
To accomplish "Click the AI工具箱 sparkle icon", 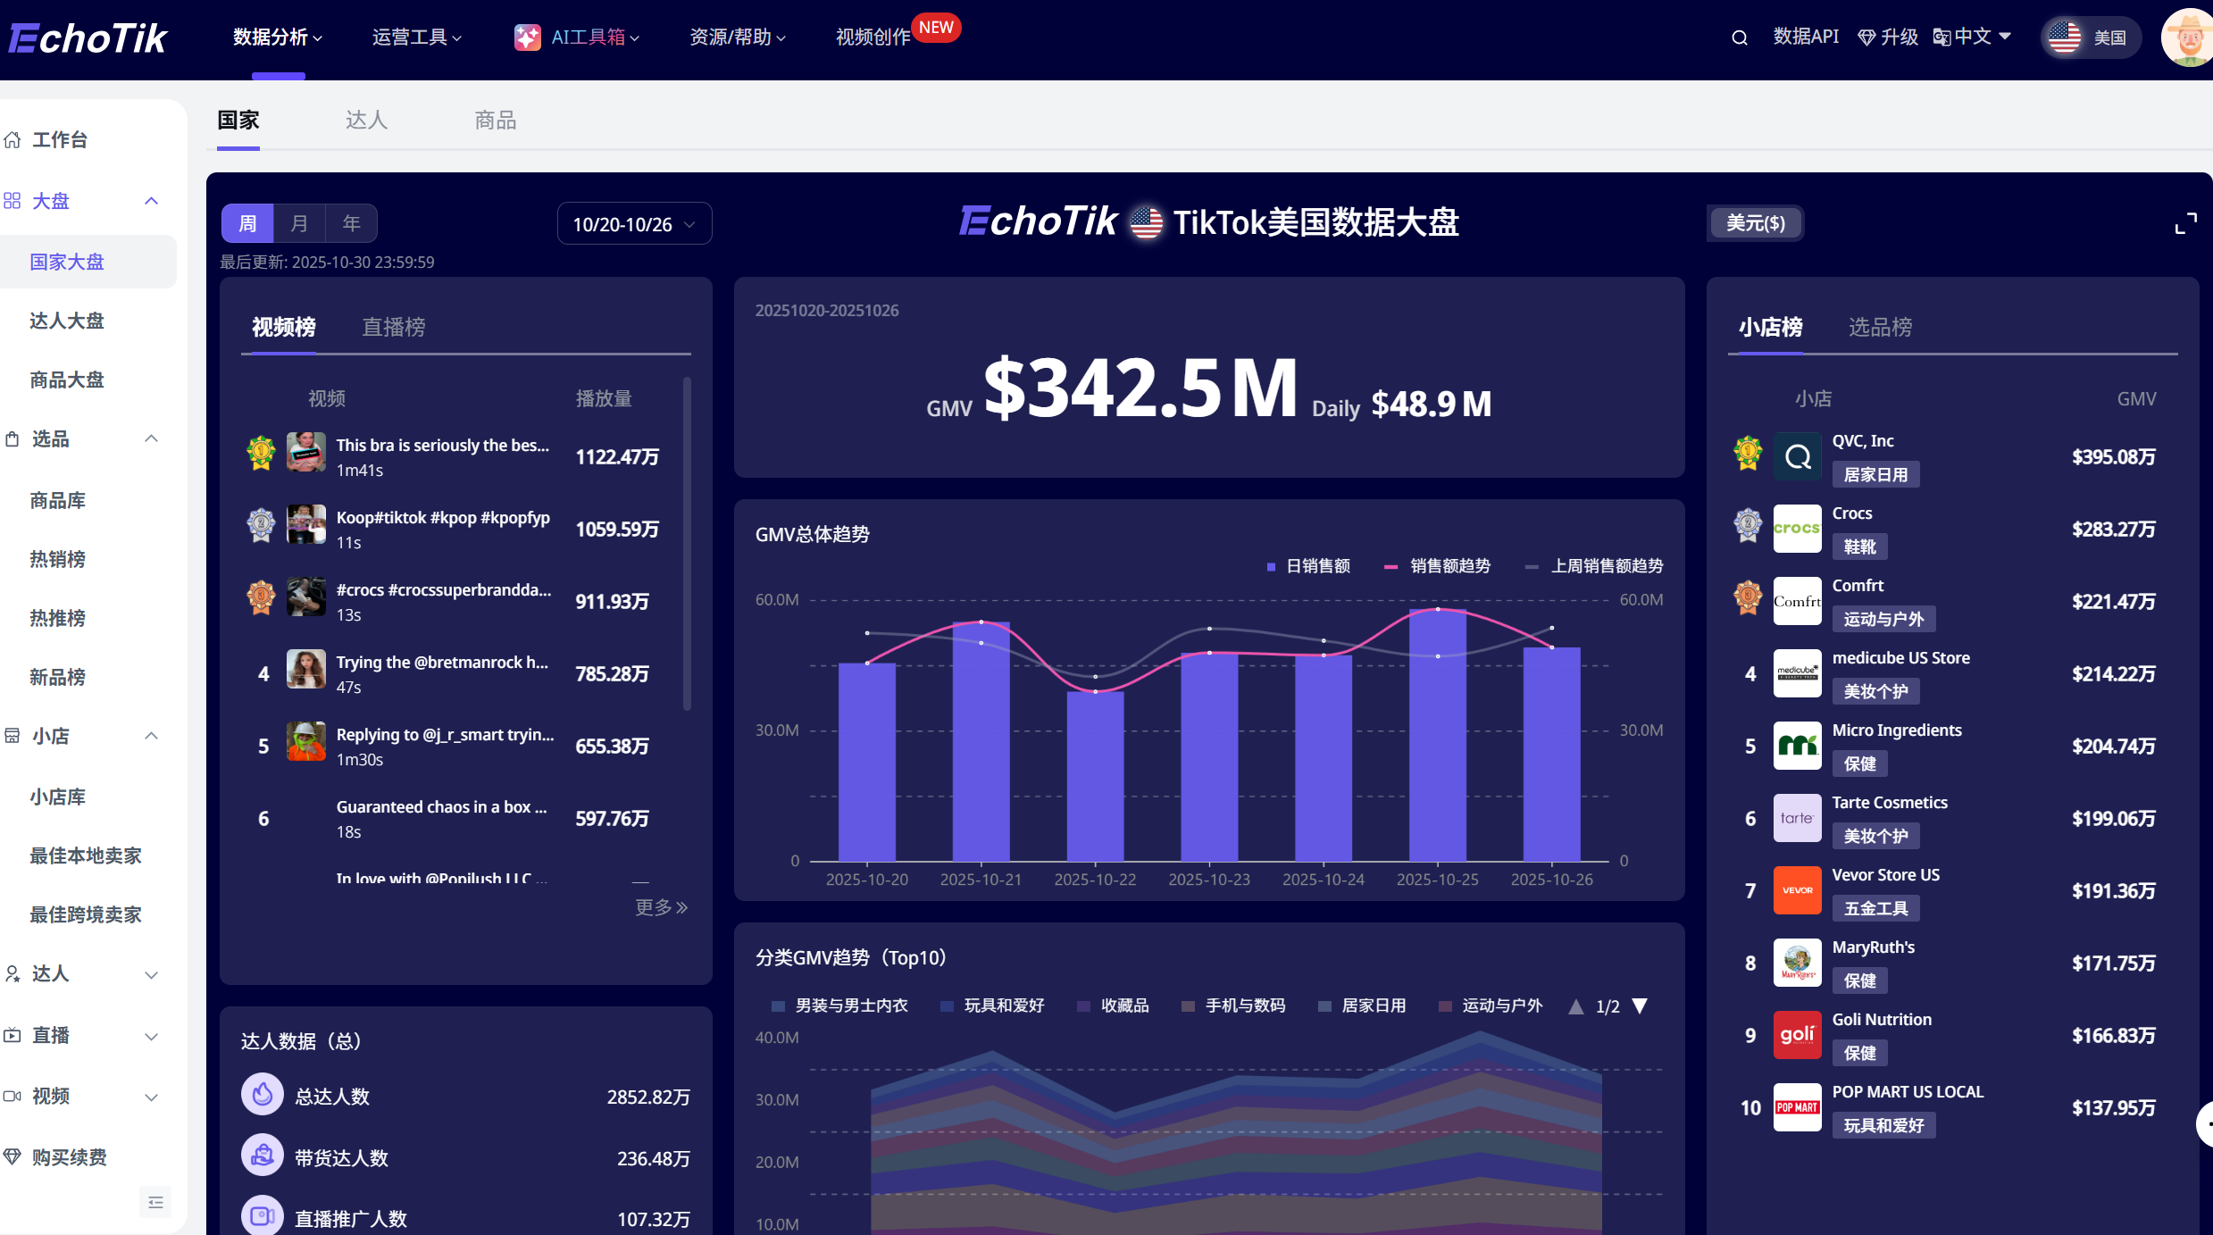I will pos(527,38).
